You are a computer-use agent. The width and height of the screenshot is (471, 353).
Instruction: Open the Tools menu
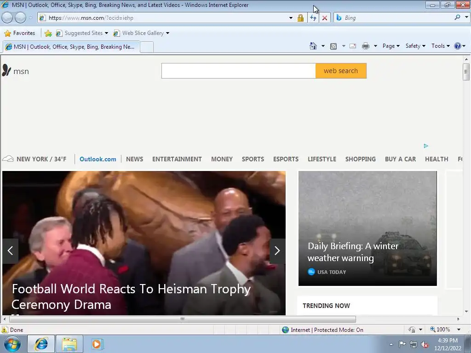click(440, 46)
